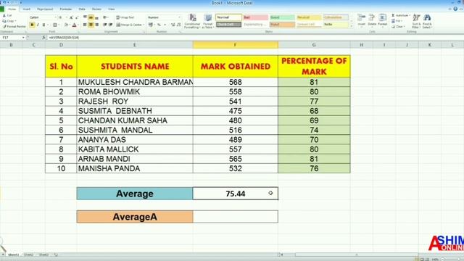Select the empty cell beside AverageA
Screen dimensions: 464x261
[235, 217]
